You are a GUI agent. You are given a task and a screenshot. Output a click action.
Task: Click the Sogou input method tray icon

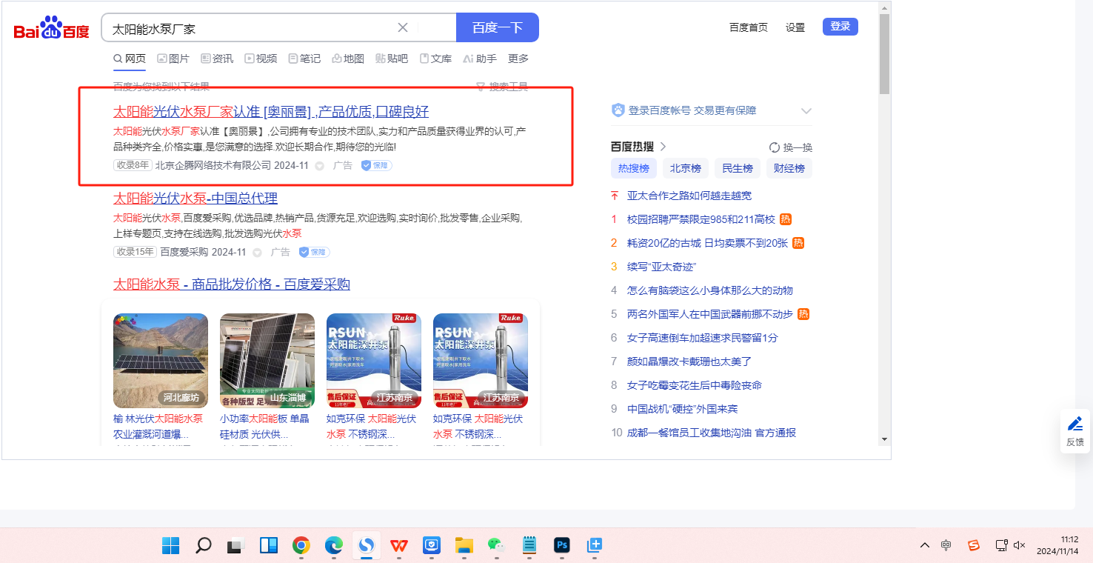click(974, 546)
